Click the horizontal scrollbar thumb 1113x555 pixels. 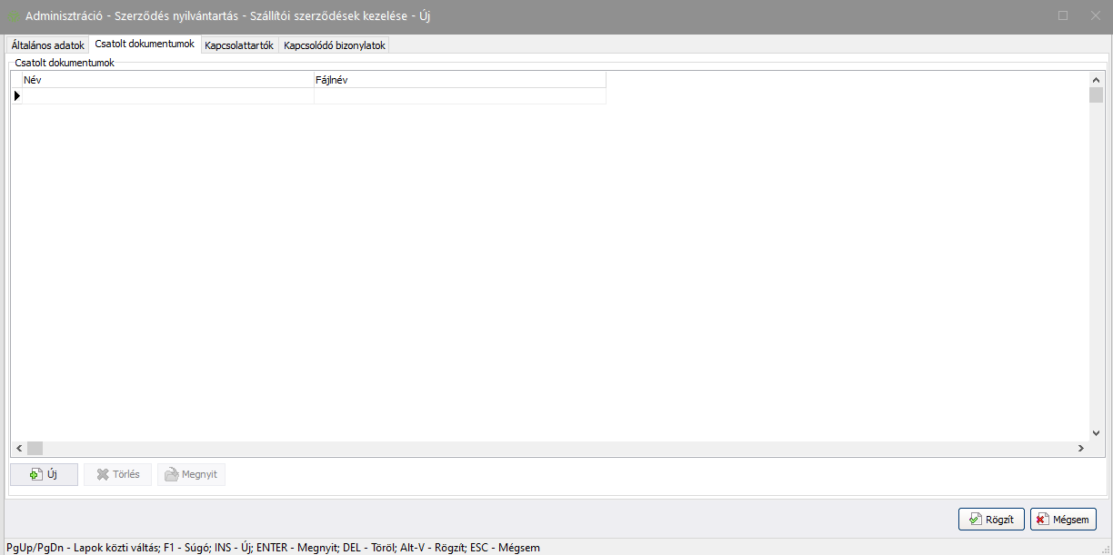pos(35,448)
